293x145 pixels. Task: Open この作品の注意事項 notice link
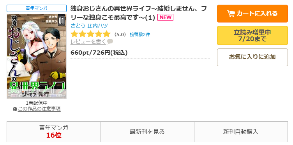[39, 109]
